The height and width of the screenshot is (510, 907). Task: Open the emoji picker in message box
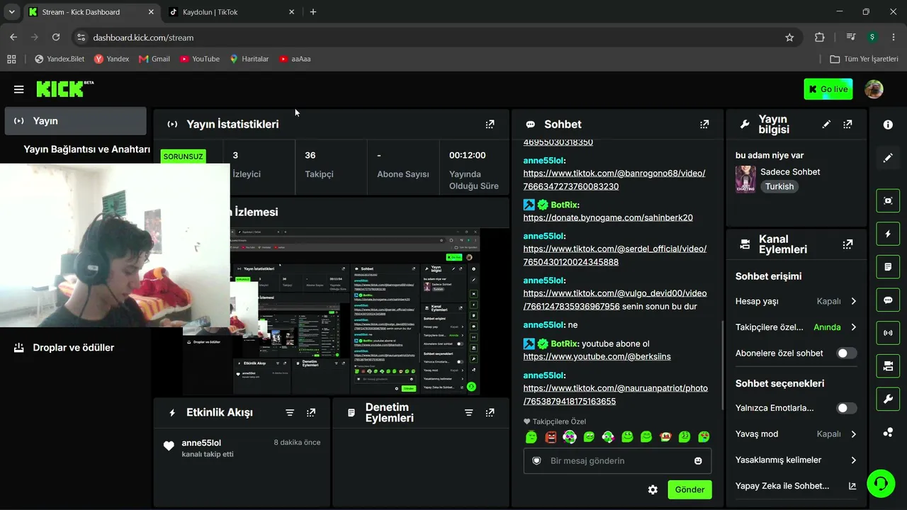click(x=698, y=460)
